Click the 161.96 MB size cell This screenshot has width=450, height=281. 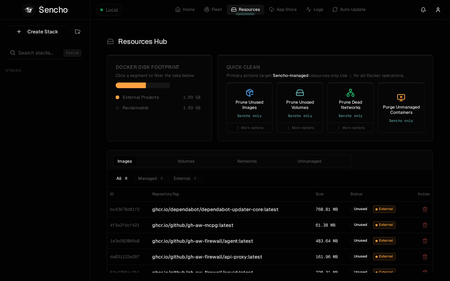[x=327, y=257]
